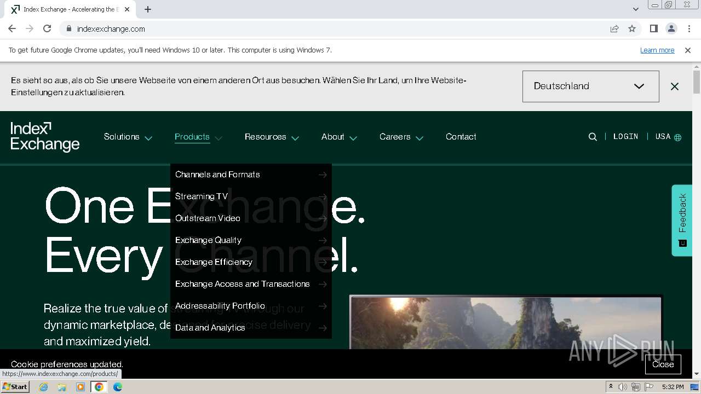Viewport: 701px width, 394px height.
Task: Close the country selection banner
Action: coord(675,86)
